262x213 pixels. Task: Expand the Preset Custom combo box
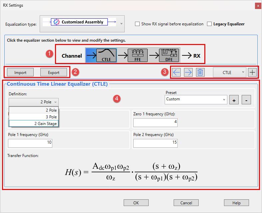pyautogui.click(x=196, y=99)
